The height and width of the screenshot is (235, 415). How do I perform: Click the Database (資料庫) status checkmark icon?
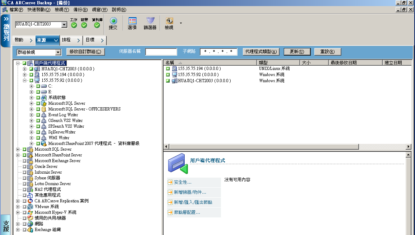click(97, 25)
